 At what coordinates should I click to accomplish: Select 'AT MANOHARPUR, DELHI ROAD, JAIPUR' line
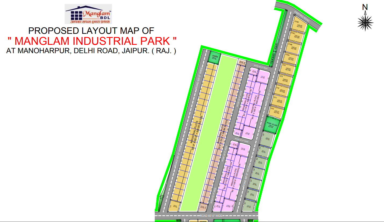(x=91, y=51)
